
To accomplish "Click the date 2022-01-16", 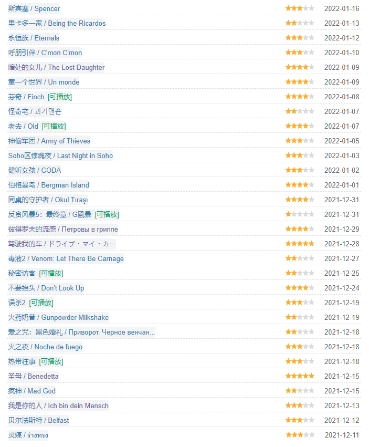I will (342, 8).
